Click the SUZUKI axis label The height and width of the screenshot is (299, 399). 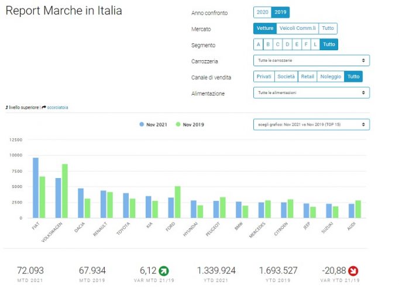point(327,228)
